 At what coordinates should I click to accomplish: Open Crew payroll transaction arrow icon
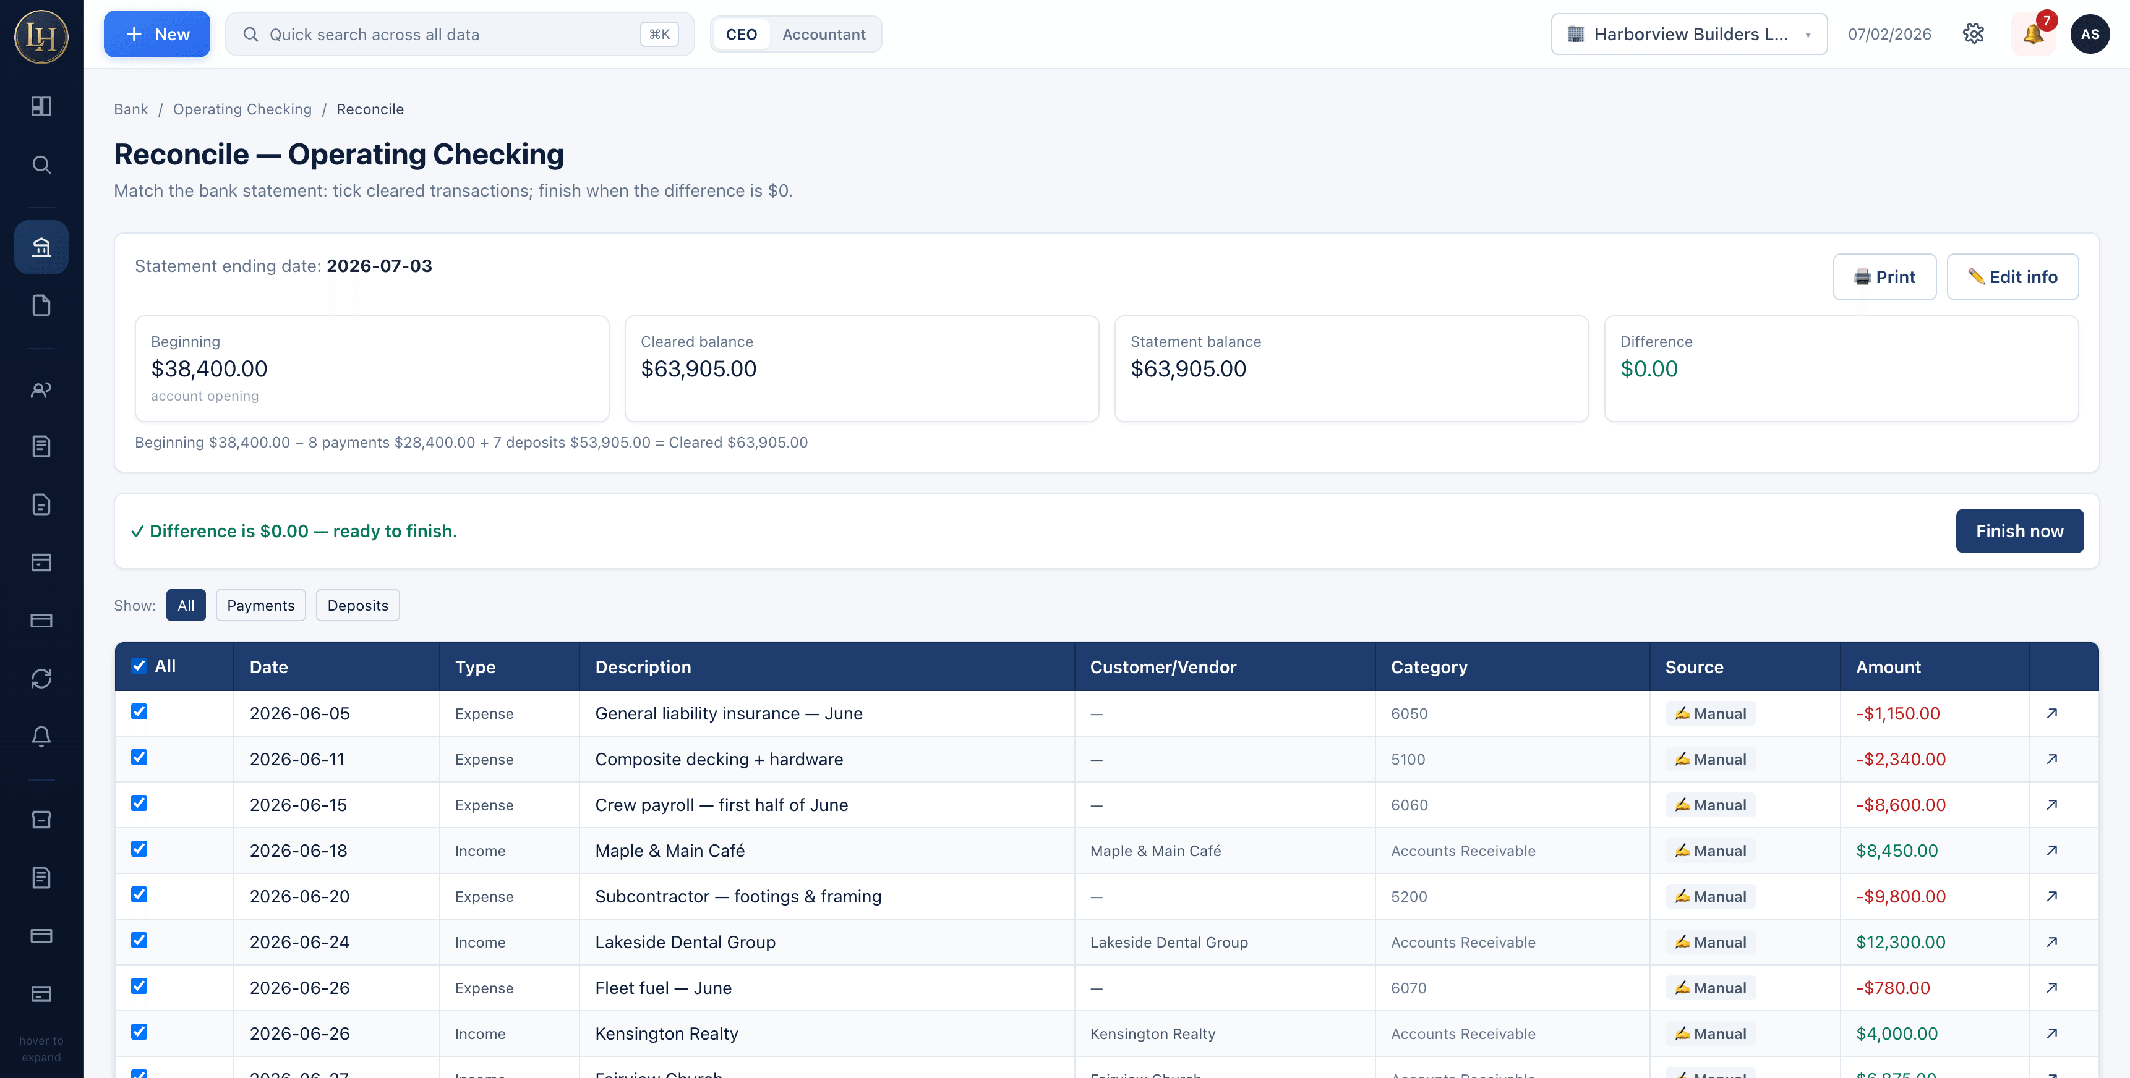click(2051, 804)
